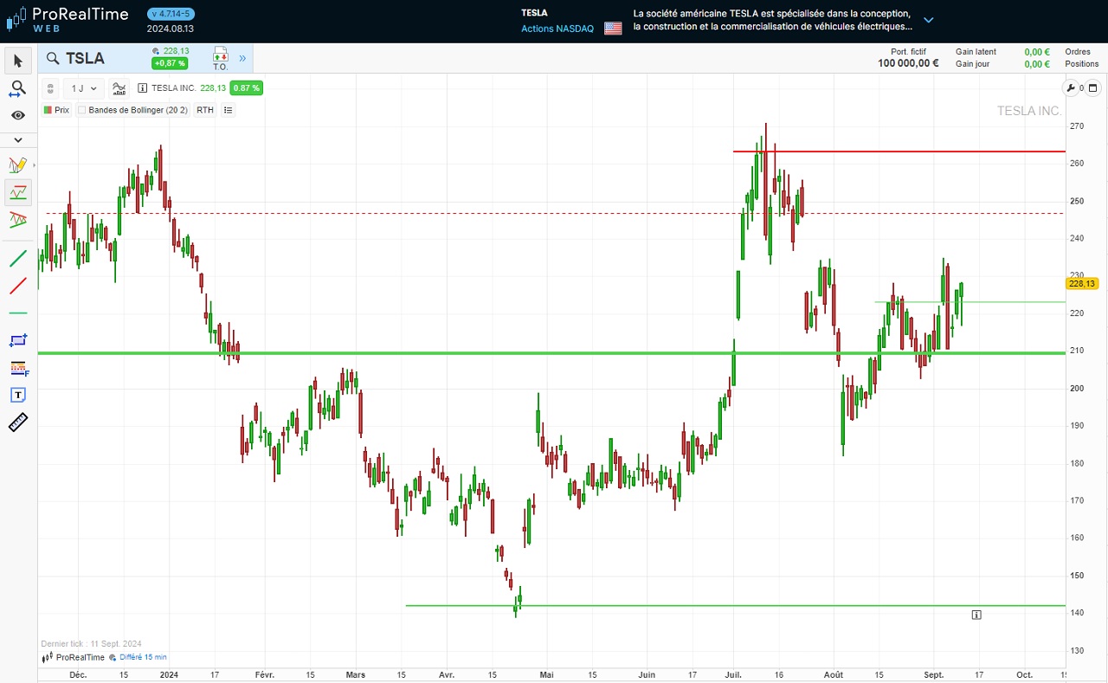Click the Port. fictif 100 000,00 € value
Screen dimensions: 1108x683
(908, 63)
